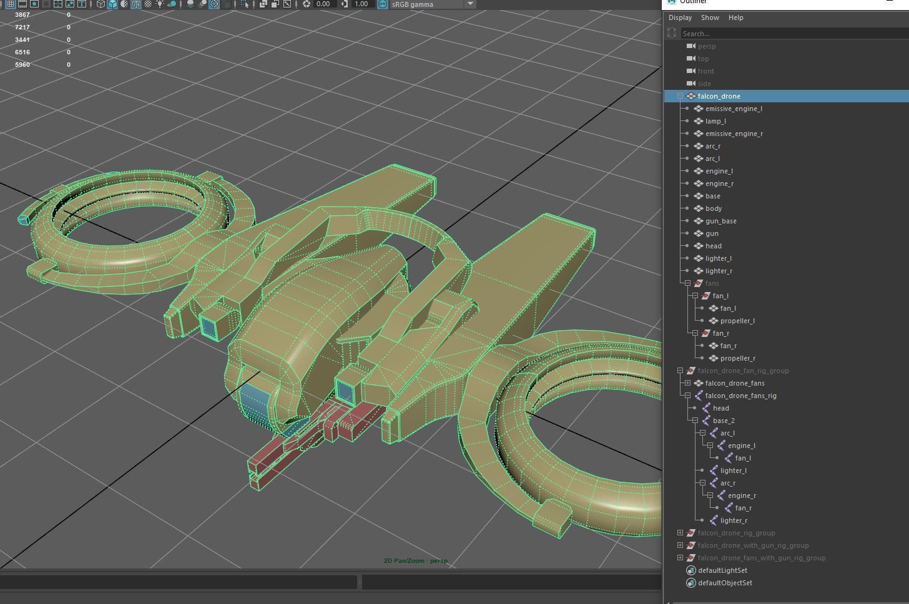
Task: Toggle the safe title icon
Action: point(82,4)
